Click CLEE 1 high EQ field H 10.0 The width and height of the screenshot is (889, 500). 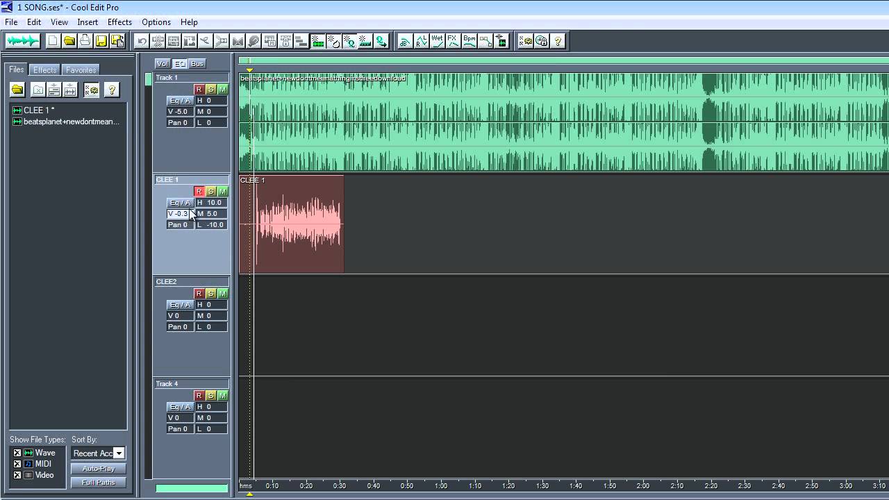[211, 203]
